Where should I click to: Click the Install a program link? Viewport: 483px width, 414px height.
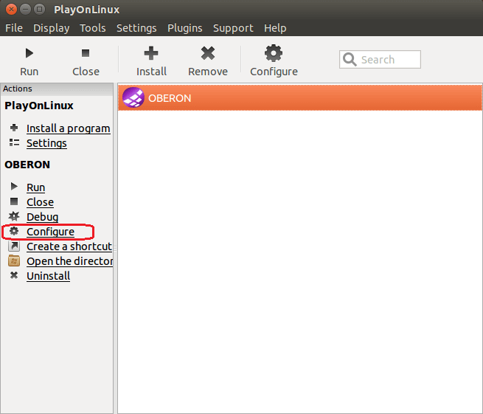pos(68,128)
